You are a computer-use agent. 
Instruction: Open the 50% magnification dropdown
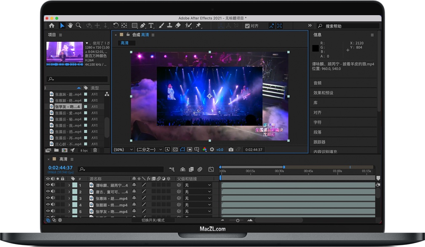(123, 150)
